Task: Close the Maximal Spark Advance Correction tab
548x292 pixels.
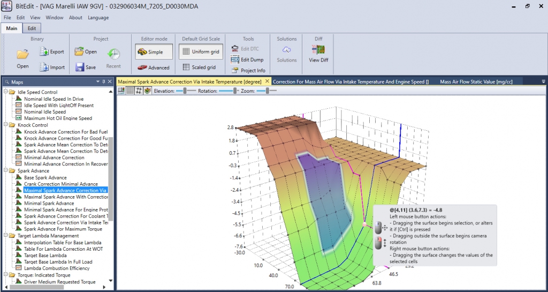Action: 268,81
